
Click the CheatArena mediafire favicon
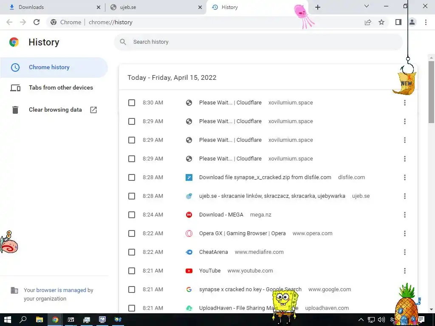tap(189, 252)
